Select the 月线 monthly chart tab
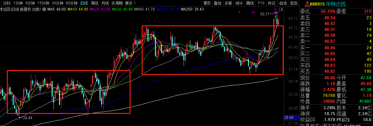Screen dimensions: 373x126 105,3
